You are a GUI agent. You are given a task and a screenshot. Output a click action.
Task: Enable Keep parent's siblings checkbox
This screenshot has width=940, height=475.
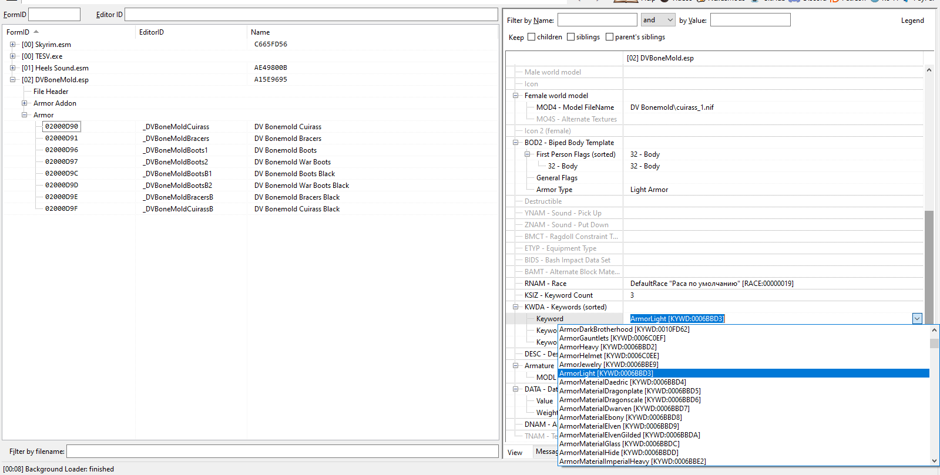point(609,37)
